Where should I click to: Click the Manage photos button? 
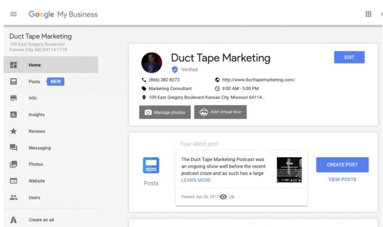coord(165,112)
